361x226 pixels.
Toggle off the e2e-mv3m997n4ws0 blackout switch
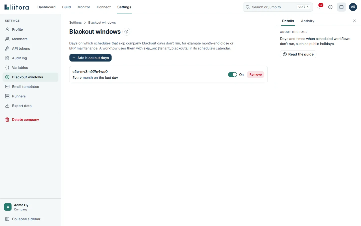tap(232, 75)
